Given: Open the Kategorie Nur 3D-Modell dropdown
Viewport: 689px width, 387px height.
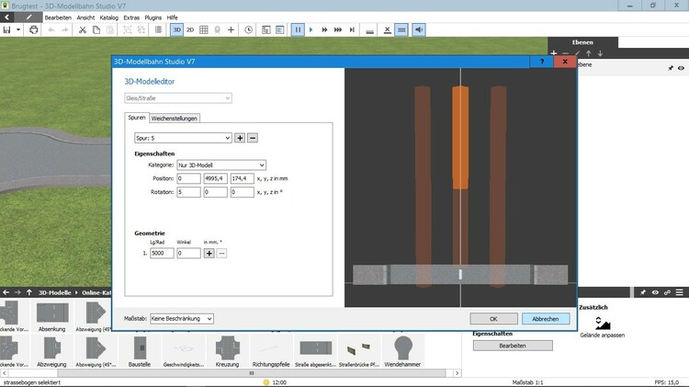Looking at the screenshot, I should [221, 165].
